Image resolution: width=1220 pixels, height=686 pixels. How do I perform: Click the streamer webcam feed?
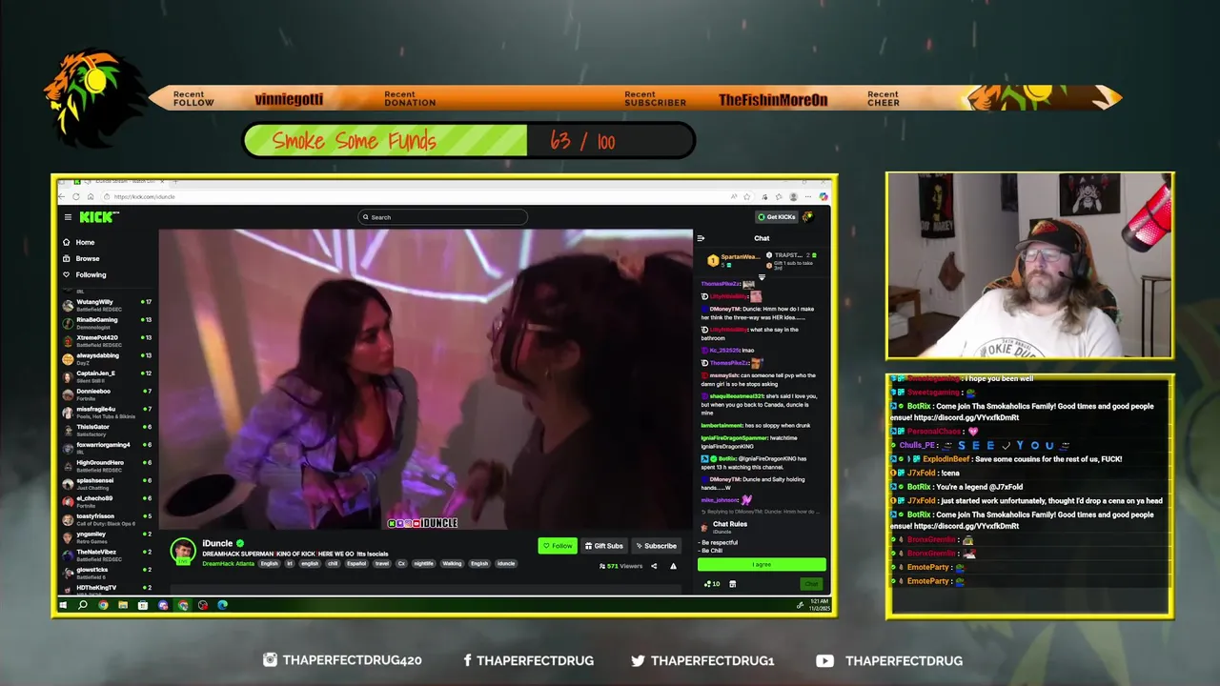(x=1029, y=266)
